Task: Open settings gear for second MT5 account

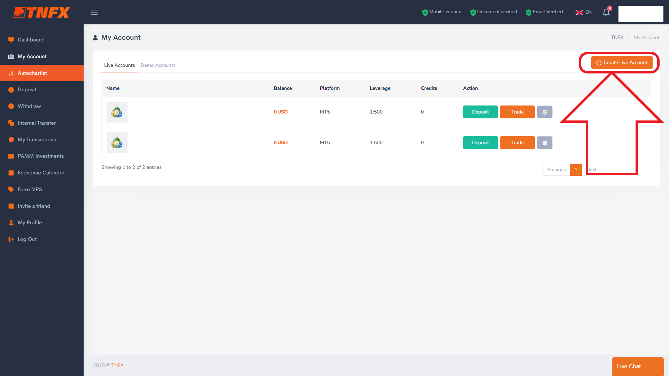Action: [x=545, y=143]
